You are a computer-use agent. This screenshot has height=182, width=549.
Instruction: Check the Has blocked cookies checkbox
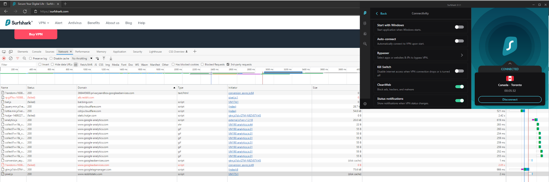[x=173, y=64]
